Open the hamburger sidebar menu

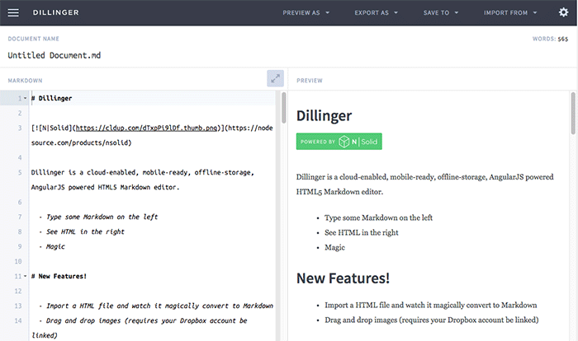click(x=13, y=12)
